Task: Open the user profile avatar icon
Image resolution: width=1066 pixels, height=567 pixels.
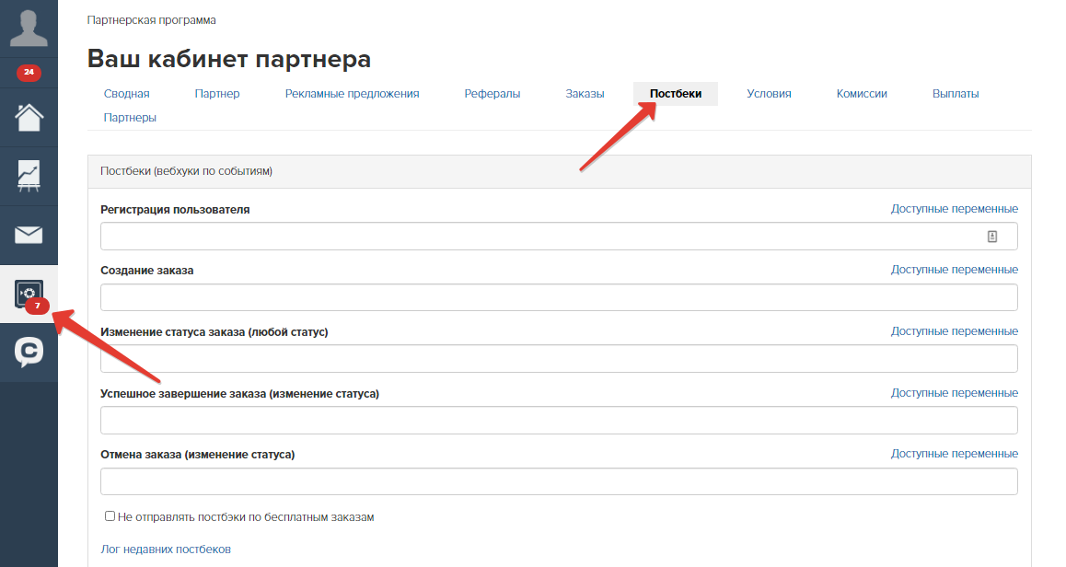Action: point(29,28)
